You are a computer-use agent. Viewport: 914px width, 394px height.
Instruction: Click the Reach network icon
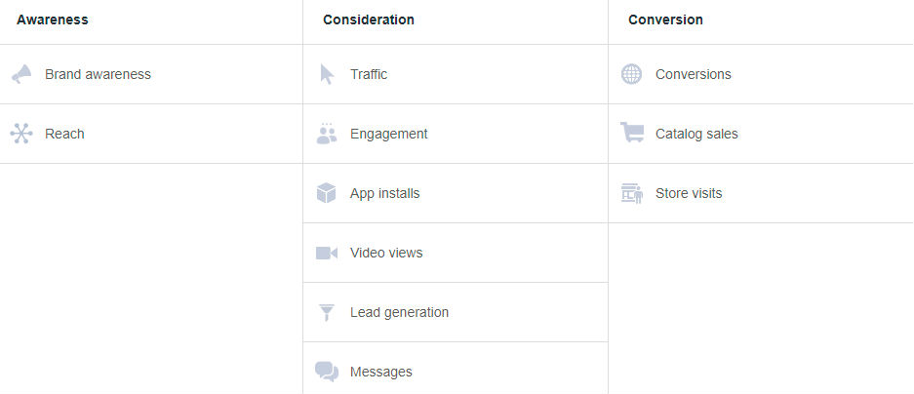[21, 134]
